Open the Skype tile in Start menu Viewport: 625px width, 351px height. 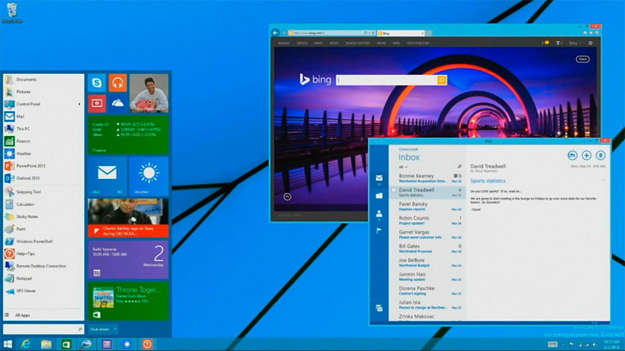pos(97,83)
